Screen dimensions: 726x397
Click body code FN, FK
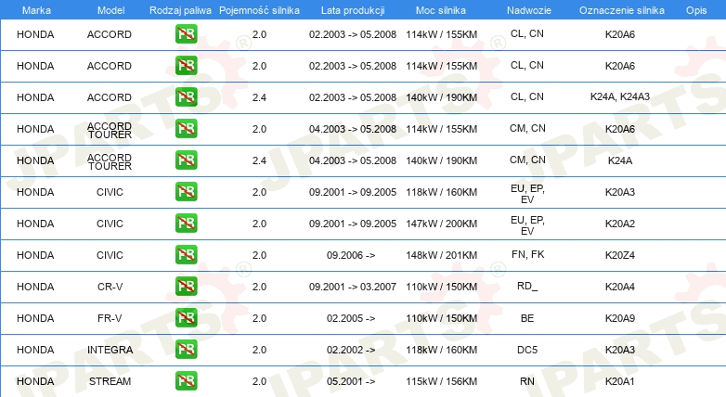click(528, 254)
